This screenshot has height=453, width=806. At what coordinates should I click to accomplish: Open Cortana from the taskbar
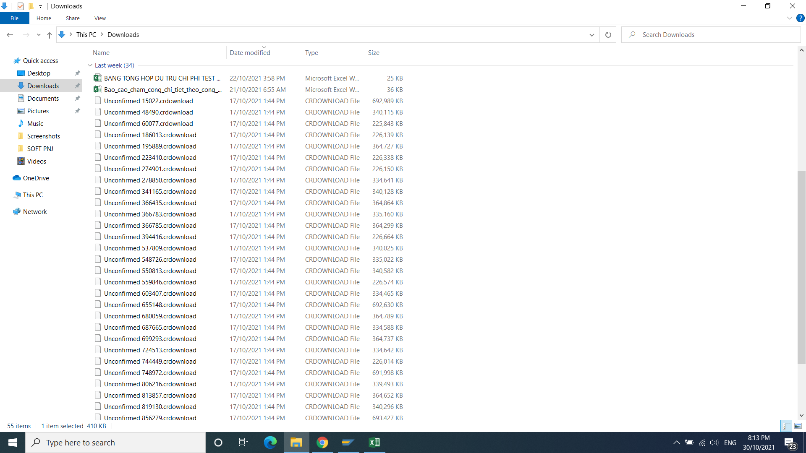point(218,443)
